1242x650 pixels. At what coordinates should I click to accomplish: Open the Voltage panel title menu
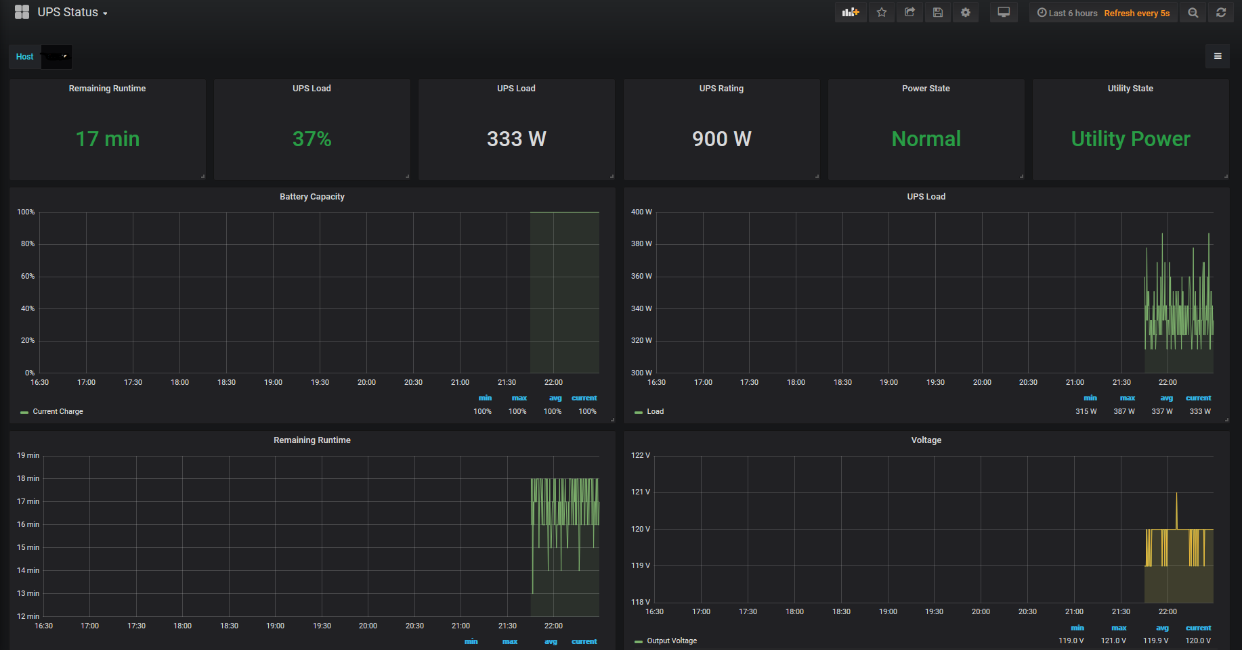pyautogui.click(x=926, y=440)
